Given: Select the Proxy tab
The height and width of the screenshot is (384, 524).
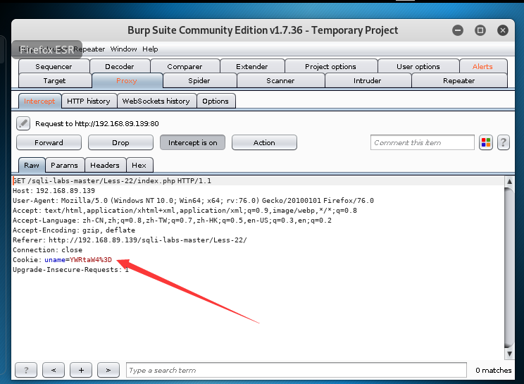Looking at the screenshot, I should pos(127,80).
